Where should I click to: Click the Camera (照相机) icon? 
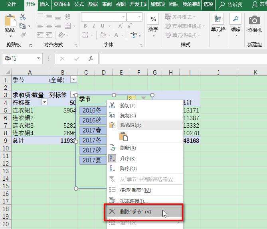pos(254,20)
